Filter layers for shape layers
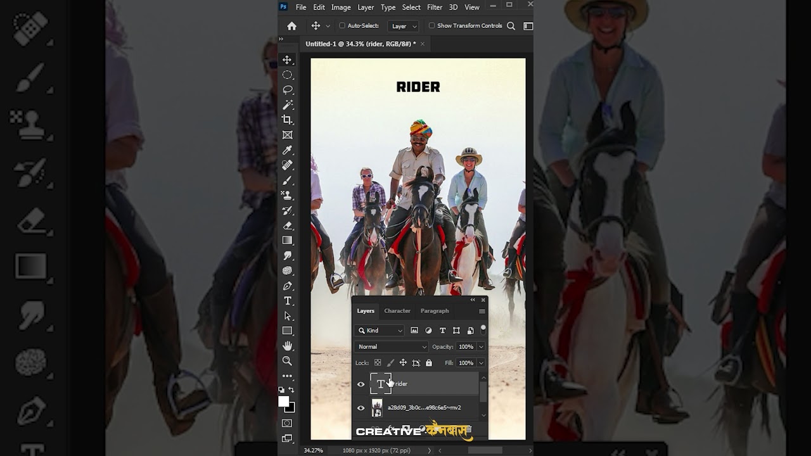Viewport: 811px width, 456px height. click(x=456, y=331)
